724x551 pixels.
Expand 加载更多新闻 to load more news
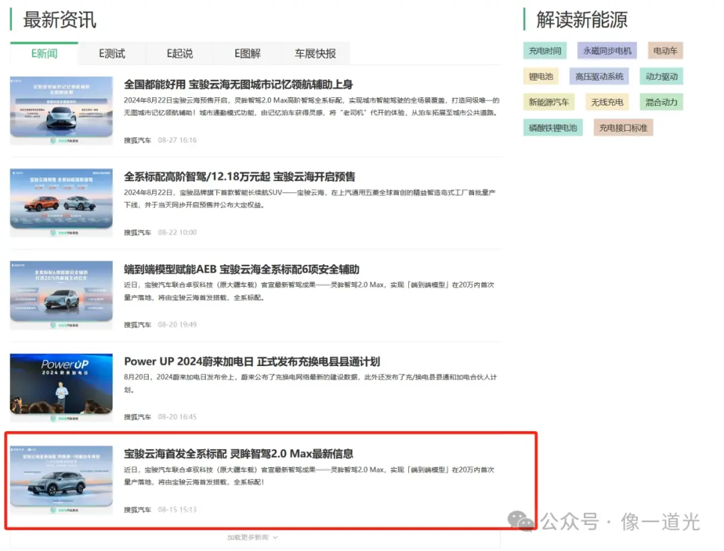pos(252,538)
